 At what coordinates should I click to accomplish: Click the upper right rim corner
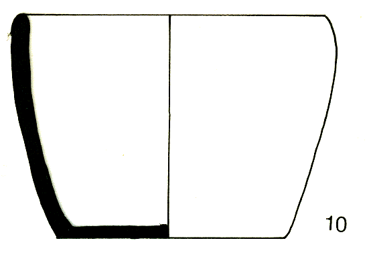pyautogui.click(x=325, y=16)
